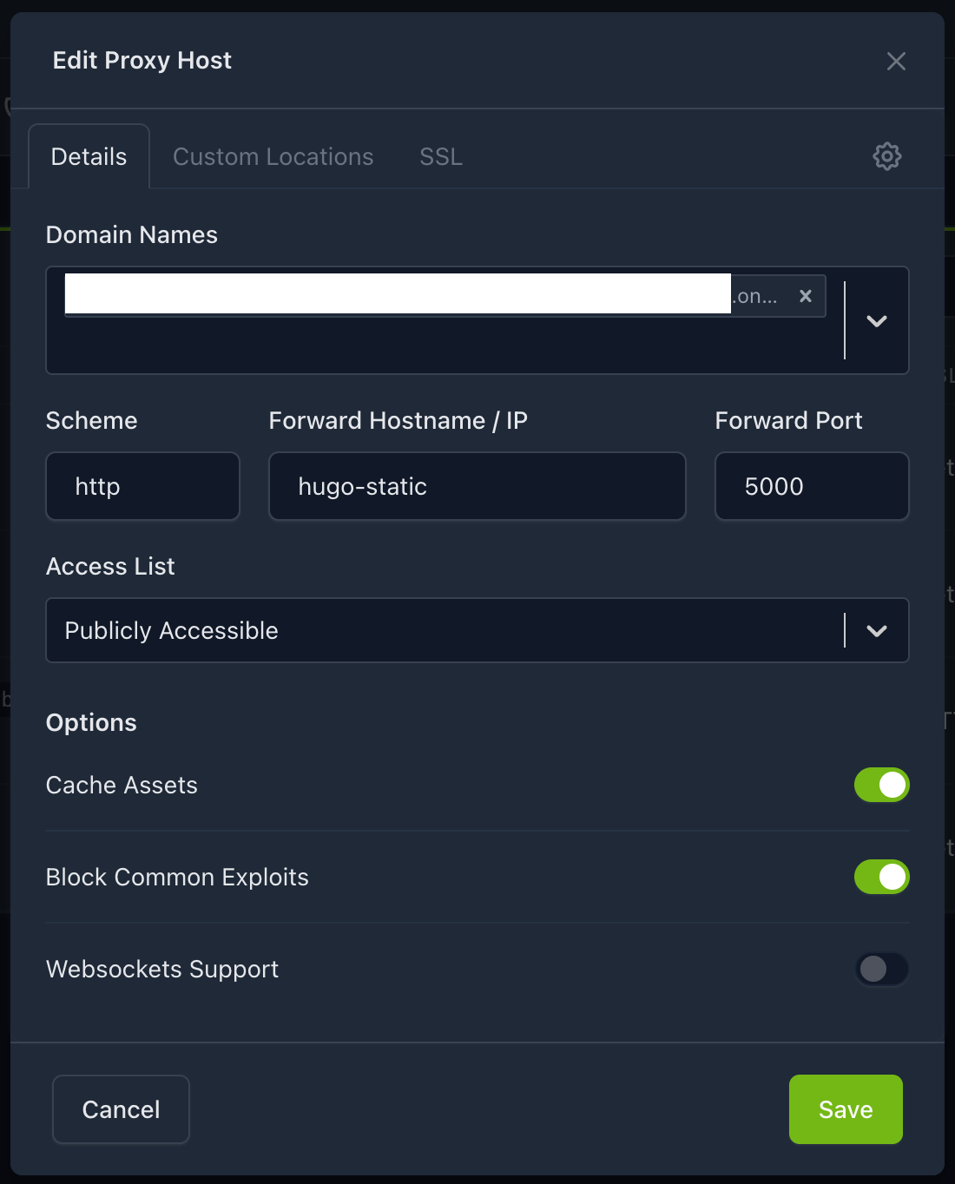Image resolution: width=955 pixels, height=1184 pixels.
Task: Focus the Forward Port field
Action: 811,486
